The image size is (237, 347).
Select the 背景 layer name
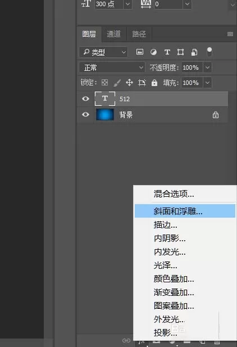[x=126, y=115]
